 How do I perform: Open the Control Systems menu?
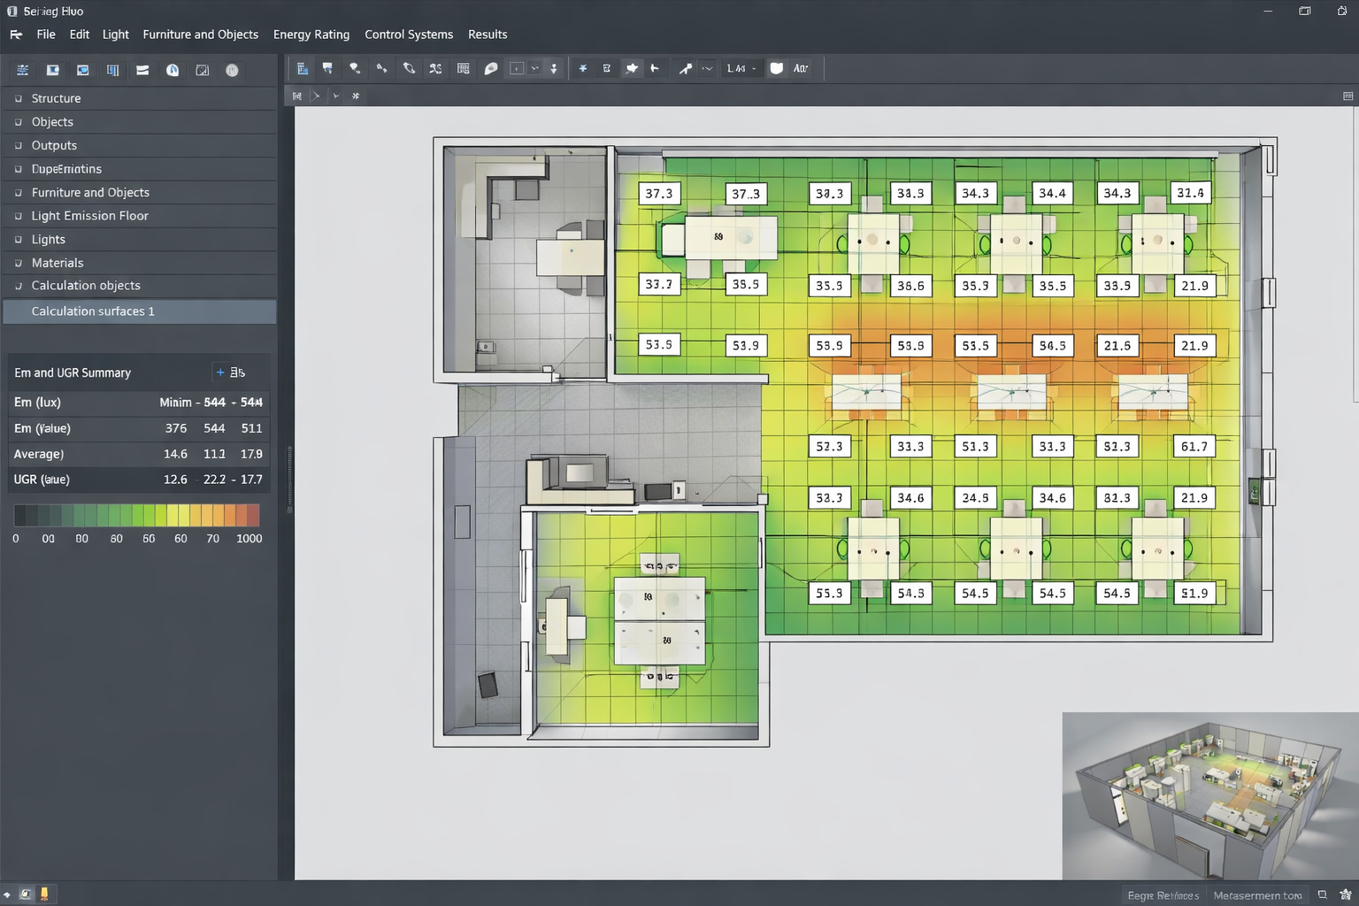pos(408,35)
